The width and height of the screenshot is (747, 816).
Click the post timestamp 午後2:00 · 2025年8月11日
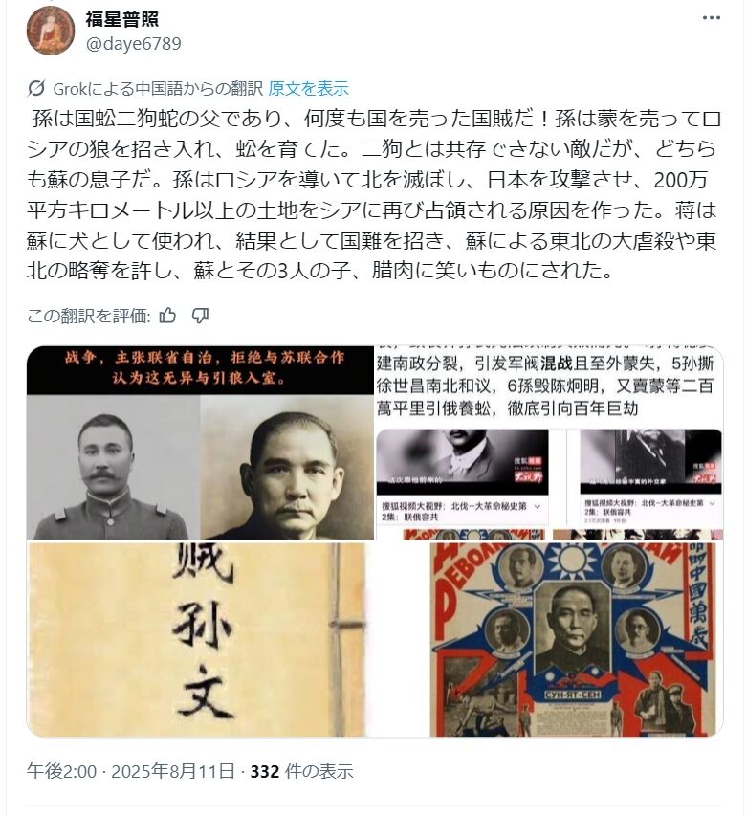pyautogui.click(x=131, y=771)
